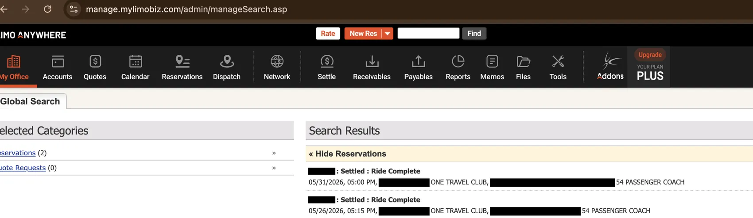Go to the Reservations section
The image size is (753, 218).
pyautogui.click(x=182, y=67)
